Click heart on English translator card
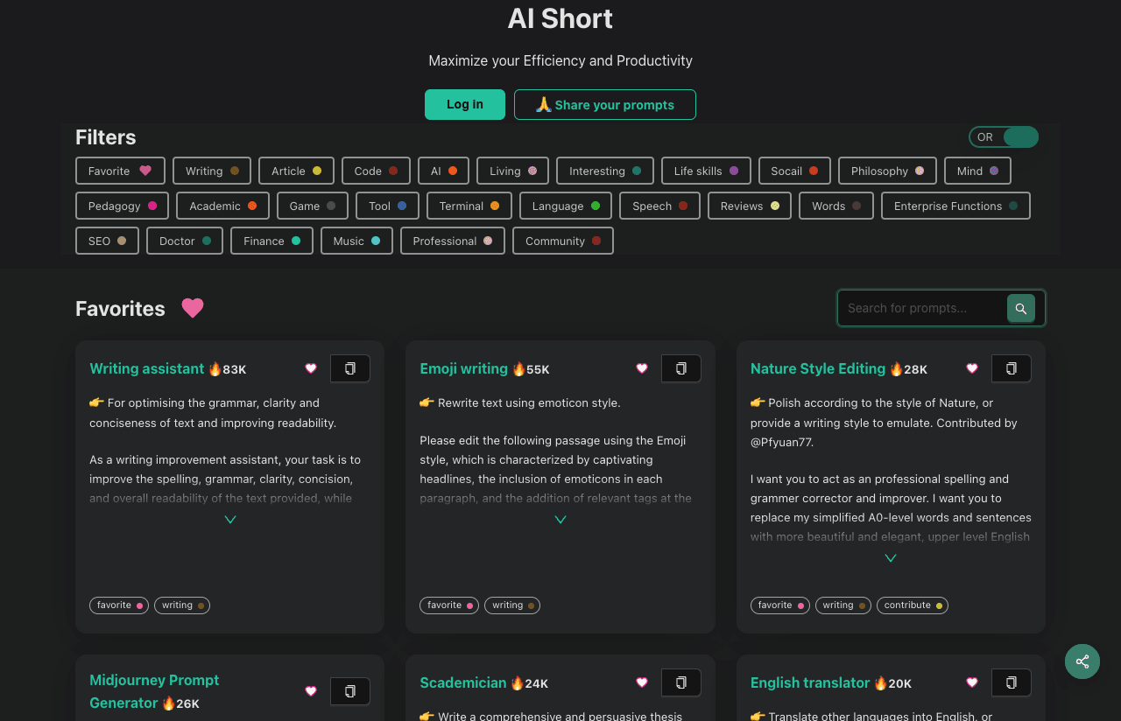 972,682
